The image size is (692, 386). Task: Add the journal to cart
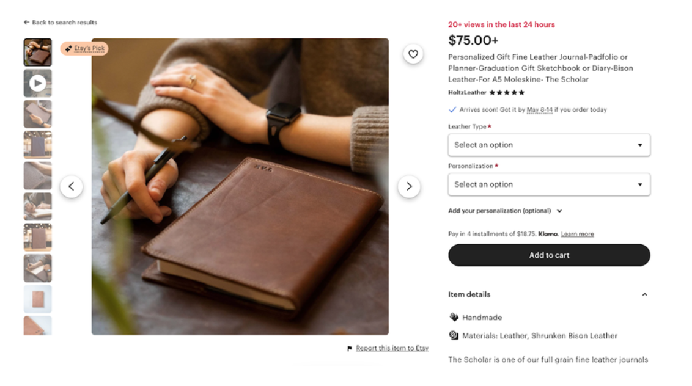549,255
